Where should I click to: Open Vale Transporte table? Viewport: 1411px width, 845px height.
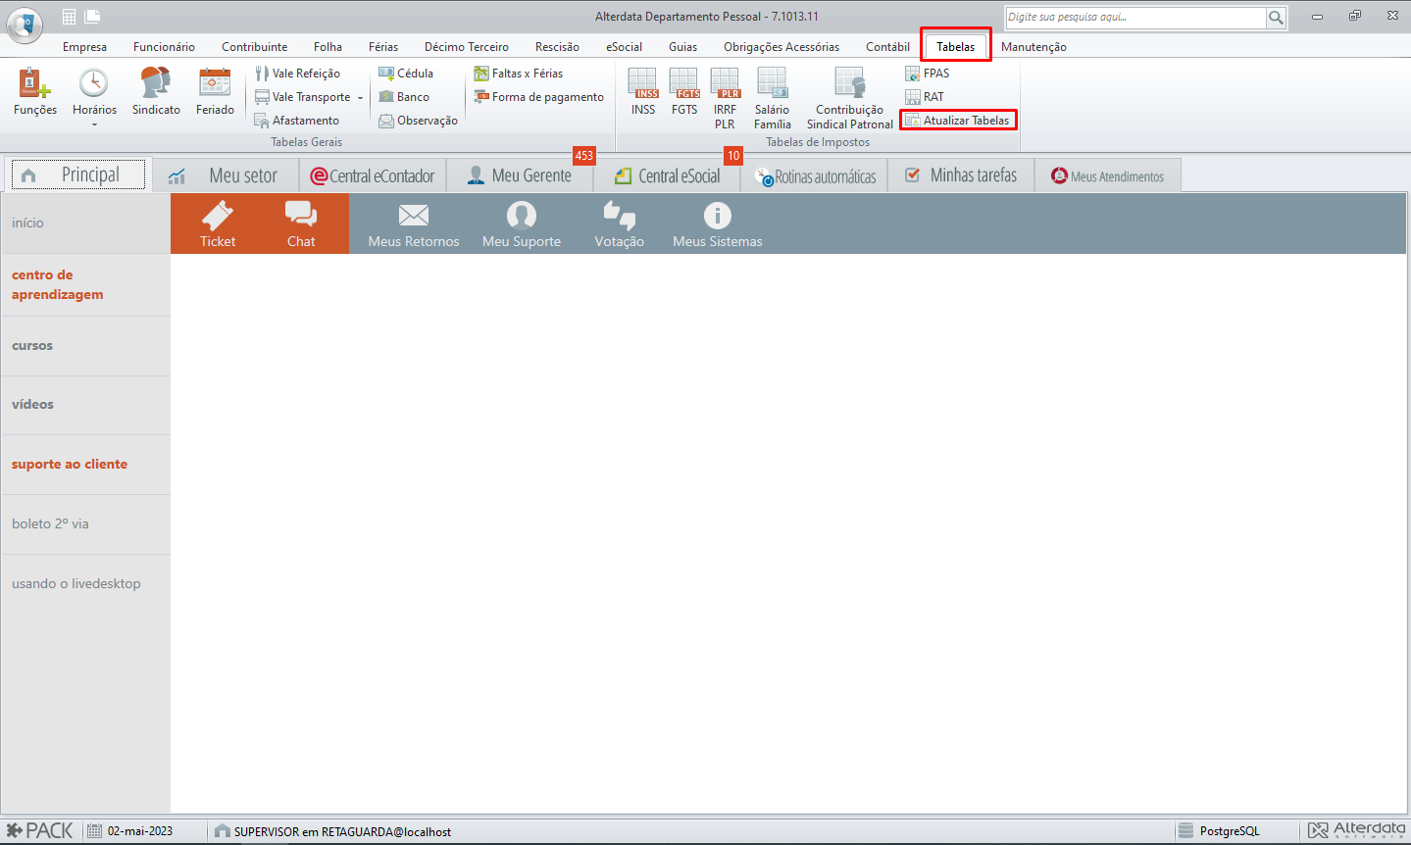coord(303,97)
